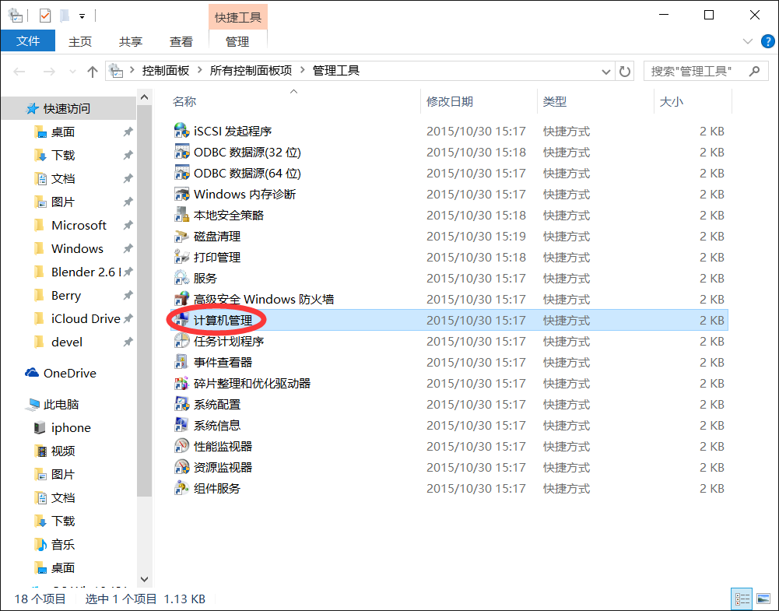779x611 pixels.
Task: Click the 高级安全 Windows 防火墙 icon
Action: [181, 300]
